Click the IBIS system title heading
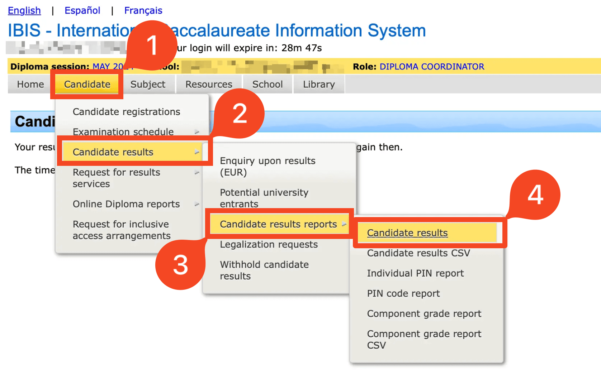601x379 pixels. 217,30
